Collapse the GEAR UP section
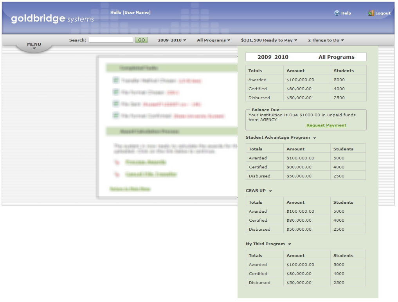 tap(270, 191)
